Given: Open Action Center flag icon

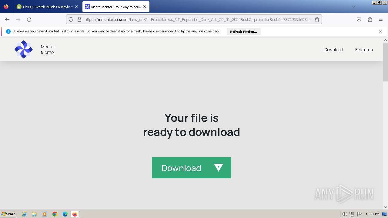Looking at the screenshot, I should (x=359, y=214).
